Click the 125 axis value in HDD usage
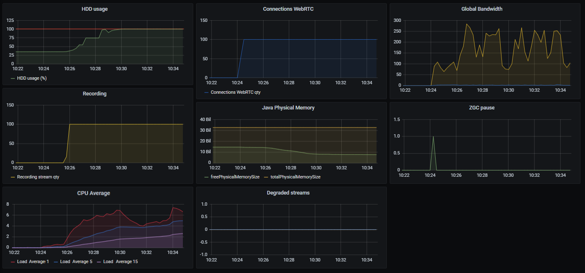Image resolution: width=585 pixels, height=273 pixels. (x=10, y=20)
